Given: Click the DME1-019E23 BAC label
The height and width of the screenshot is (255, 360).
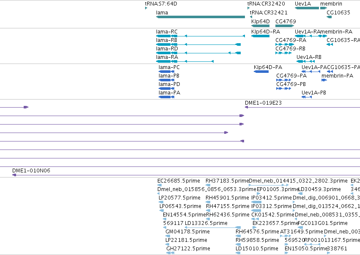Looking at the screenshot, I should click(x=264, y=103).
